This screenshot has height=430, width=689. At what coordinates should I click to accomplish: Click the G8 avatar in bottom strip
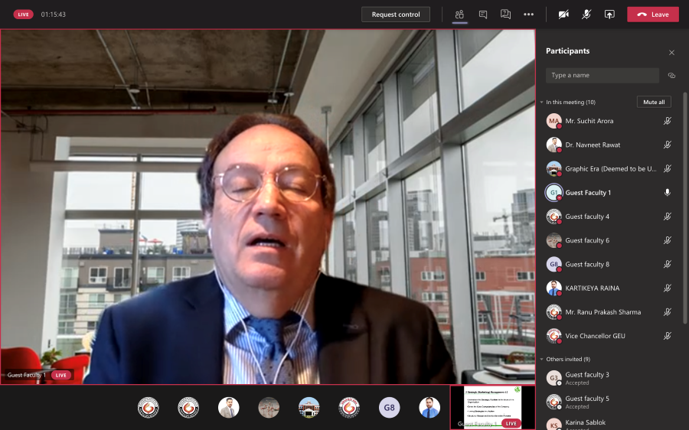tap(389, 408)
